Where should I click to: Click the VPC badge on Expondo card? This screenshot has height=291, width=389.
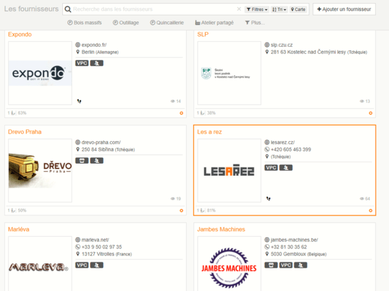[82, 63]
